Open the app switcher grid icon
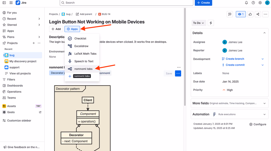 [x=11, y=3]
